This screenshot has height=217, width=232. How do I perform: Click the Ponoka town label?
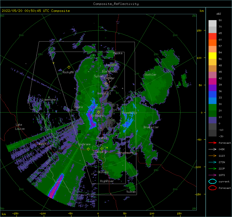click(x=118, y=53)
